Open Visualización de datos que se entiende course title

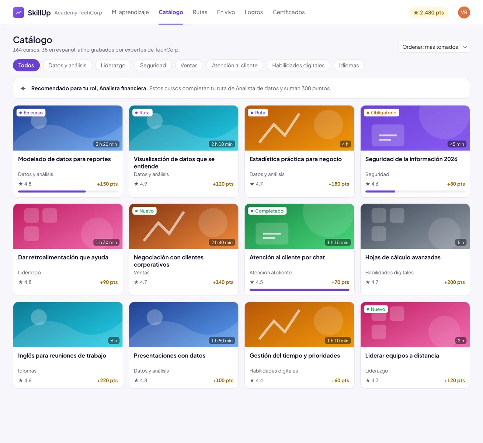174,163
